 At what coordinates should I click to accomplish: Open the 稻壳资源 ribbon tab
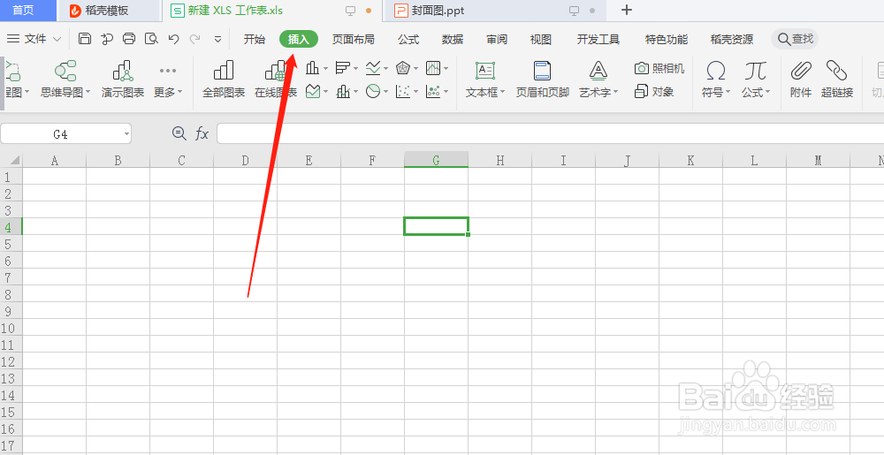[732, 40]
